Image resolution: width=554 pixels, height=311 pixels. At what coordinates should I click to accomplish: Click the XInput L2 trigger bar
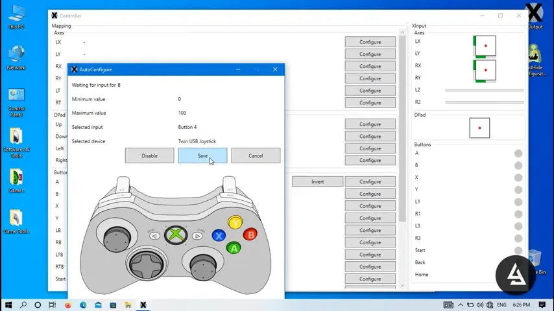[485, 90]
